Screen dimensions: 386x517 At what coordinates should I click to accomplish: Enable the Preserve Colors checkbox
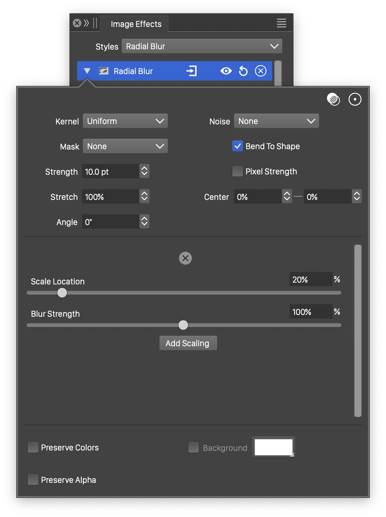tap(33, 447)
